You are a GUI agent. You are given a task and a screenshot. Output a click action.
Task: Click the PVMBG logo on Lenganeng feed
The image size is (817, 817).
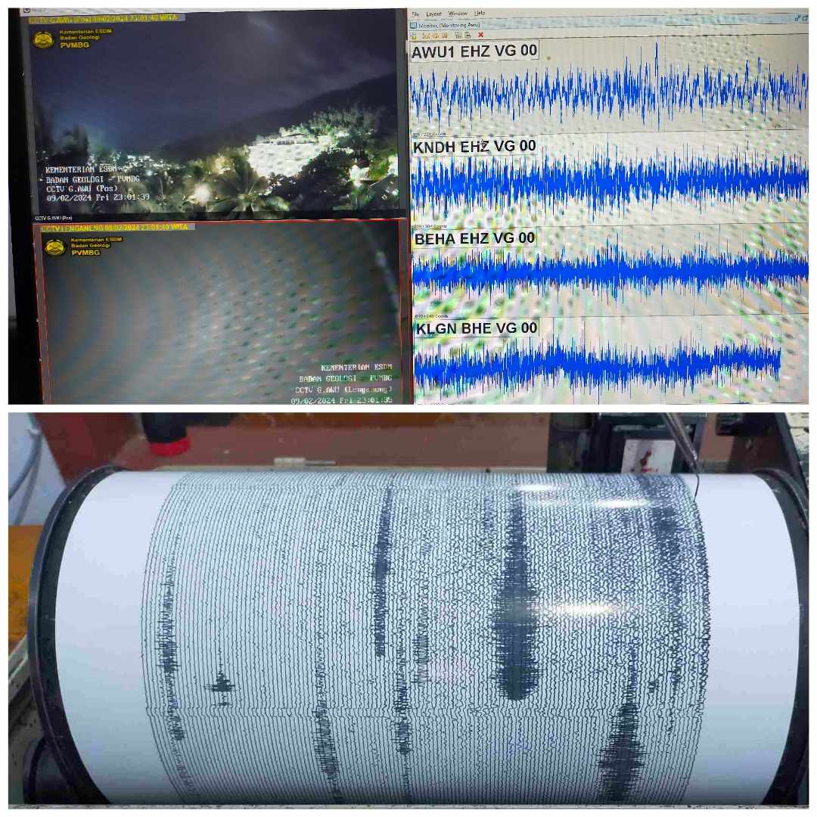pyautogui.click(x=54, y=247)
